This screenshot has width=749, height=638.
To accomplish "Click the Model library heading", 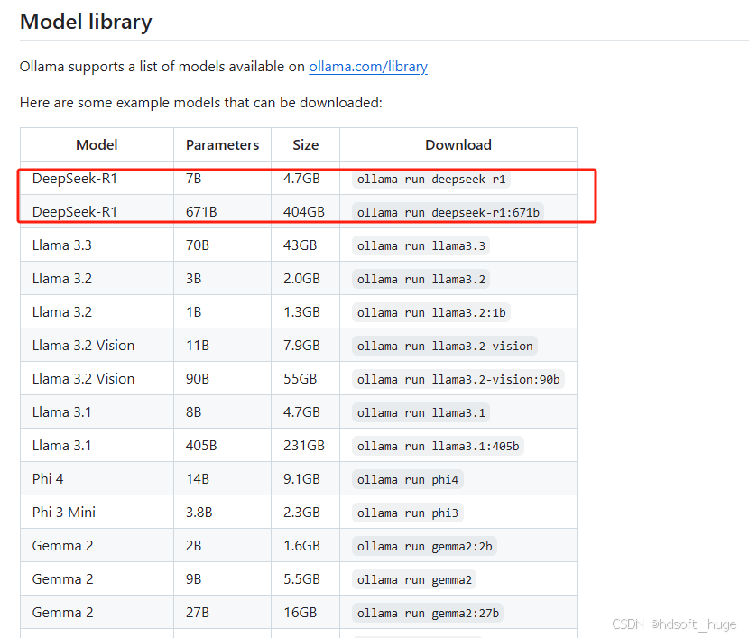I will click(86, 22).
